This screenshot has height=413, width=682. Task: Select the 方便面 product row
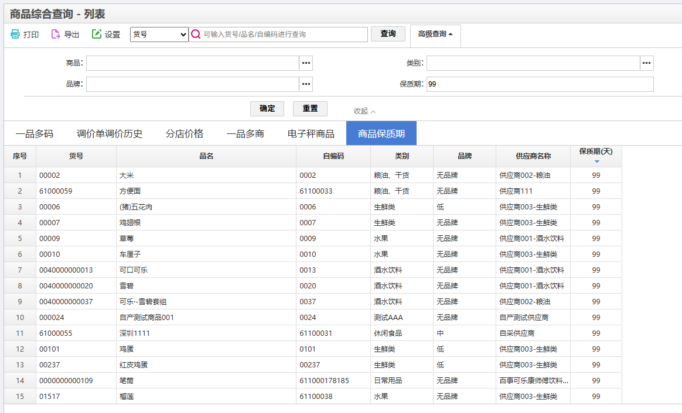313,191
